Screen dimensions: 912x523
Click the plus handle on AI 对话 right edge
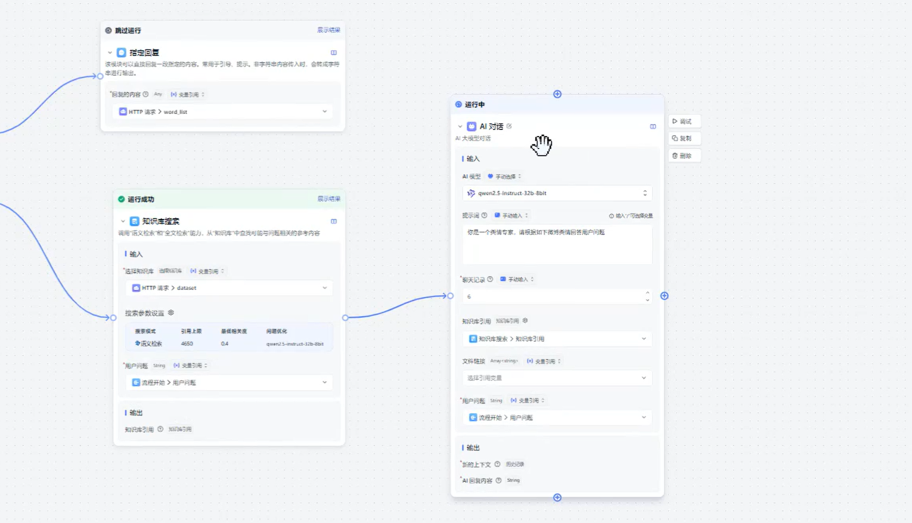click(x=665, y=296)
